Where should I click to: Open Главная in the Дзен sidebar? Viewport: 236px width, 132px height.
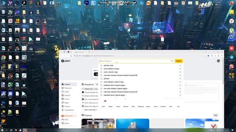69,84
